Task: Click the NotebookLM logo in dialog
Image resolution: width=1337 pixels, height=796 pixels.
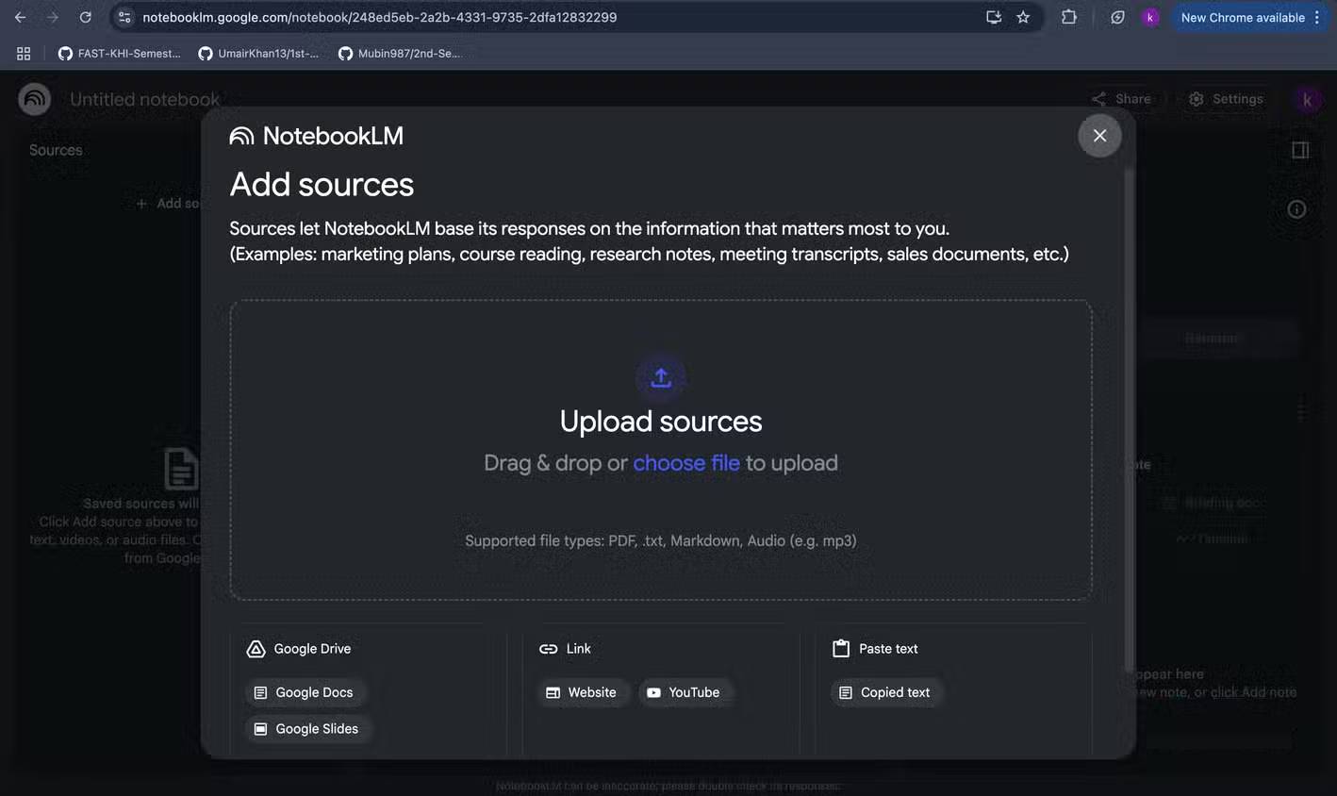Action: click(x=317, y=136)
